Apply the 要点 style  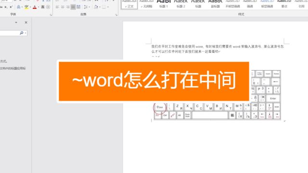point(284,4)
